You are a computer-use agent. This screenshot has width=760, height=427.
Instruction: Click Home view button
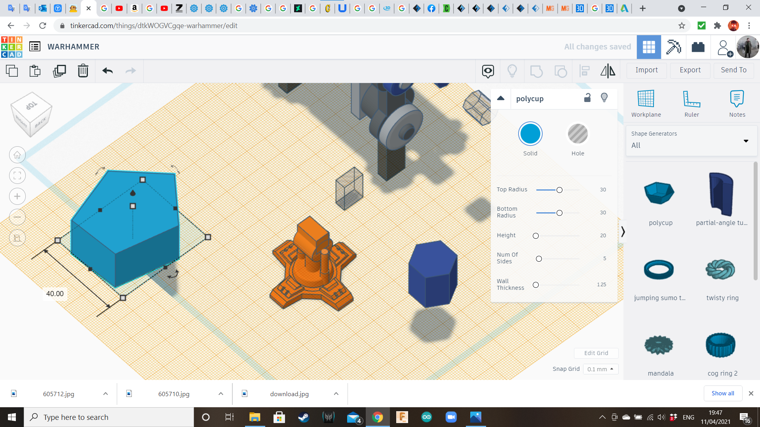(17, 155)
